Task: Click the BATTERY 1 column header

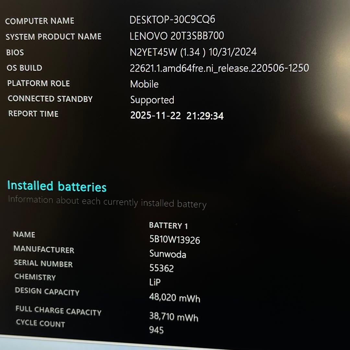Action: coord(169,225)
